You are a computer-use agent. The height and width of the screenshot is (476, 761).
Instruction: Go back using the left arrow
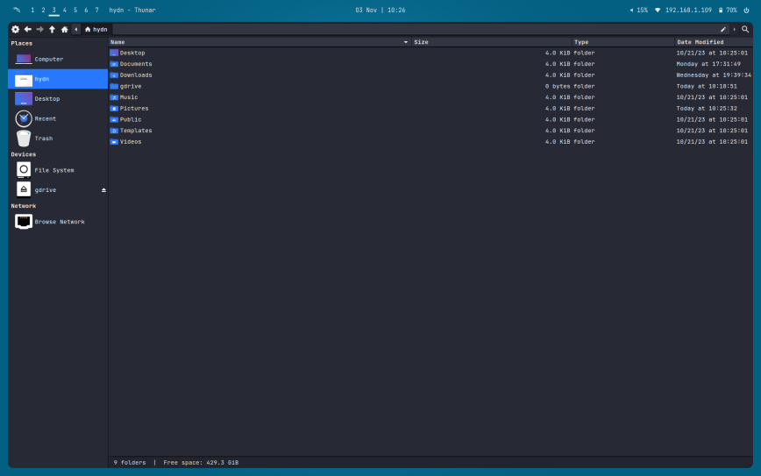[28, 30]
